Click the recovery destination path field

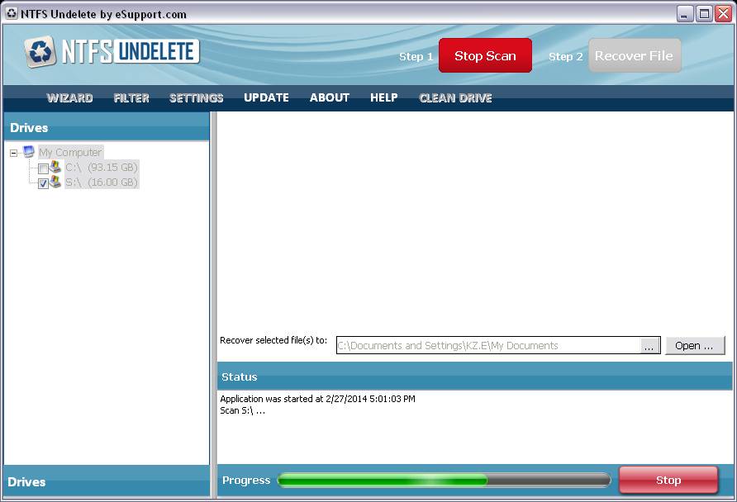pos(487,345)
